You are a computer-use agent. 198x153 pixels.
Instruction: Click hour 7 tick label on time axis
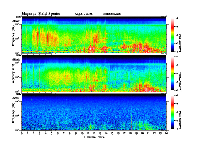(64, 133)
